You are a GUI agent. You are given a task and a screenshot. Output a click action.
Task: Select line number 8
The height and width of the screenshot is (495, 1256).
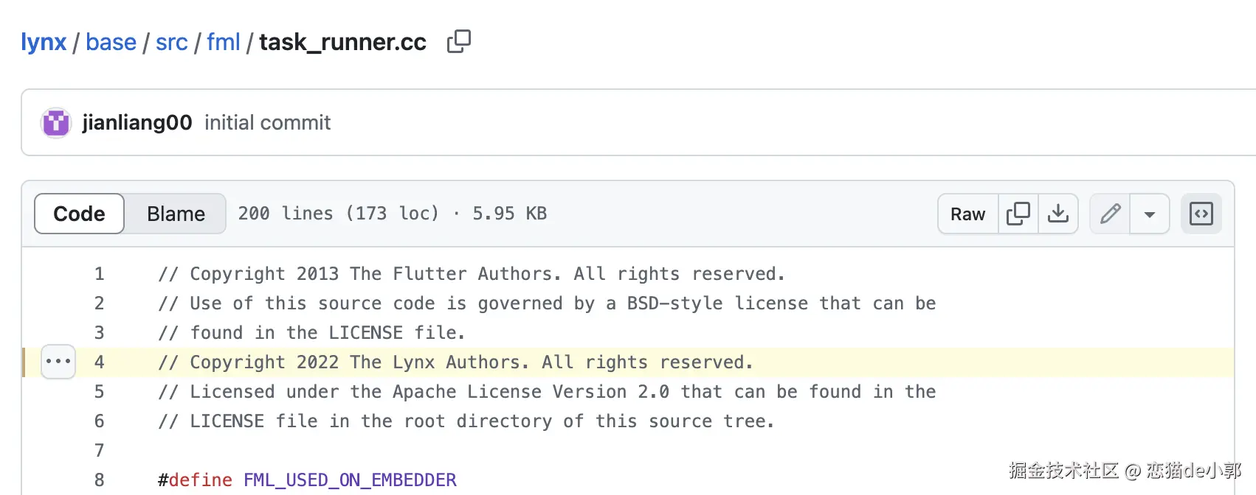[x=99, y=480]
